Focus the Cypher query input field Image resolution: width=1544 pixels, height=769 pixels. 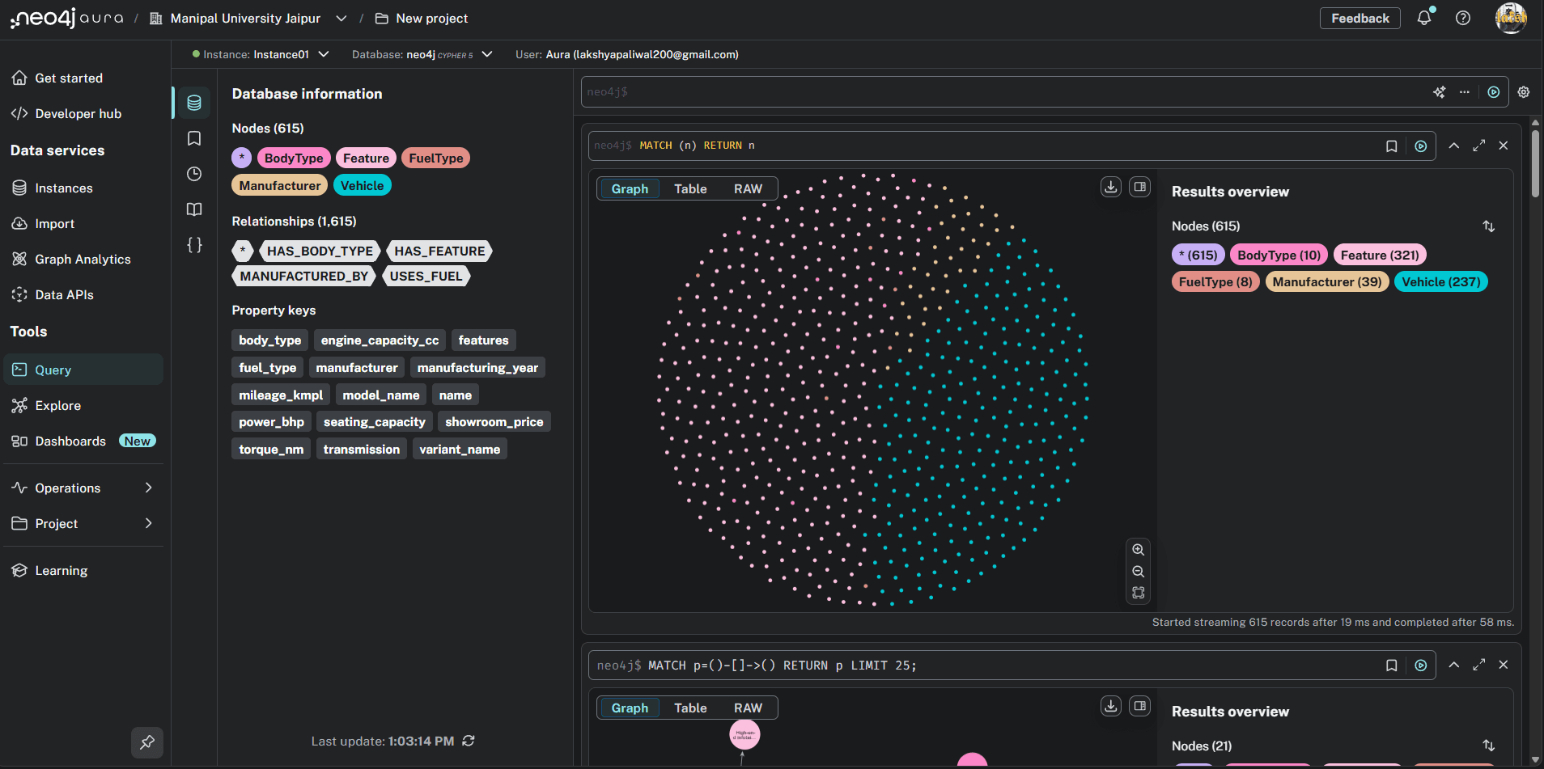(1003, 92)
